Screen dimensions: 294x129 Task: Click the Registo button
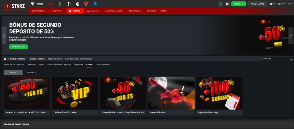coord(239,4)
